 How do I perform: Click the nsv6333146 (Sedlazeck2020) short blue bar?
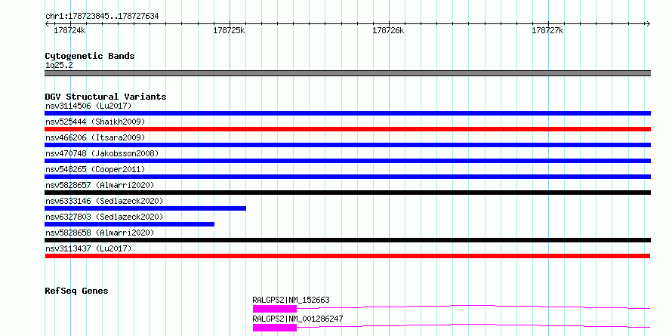(x=145, y=208)
